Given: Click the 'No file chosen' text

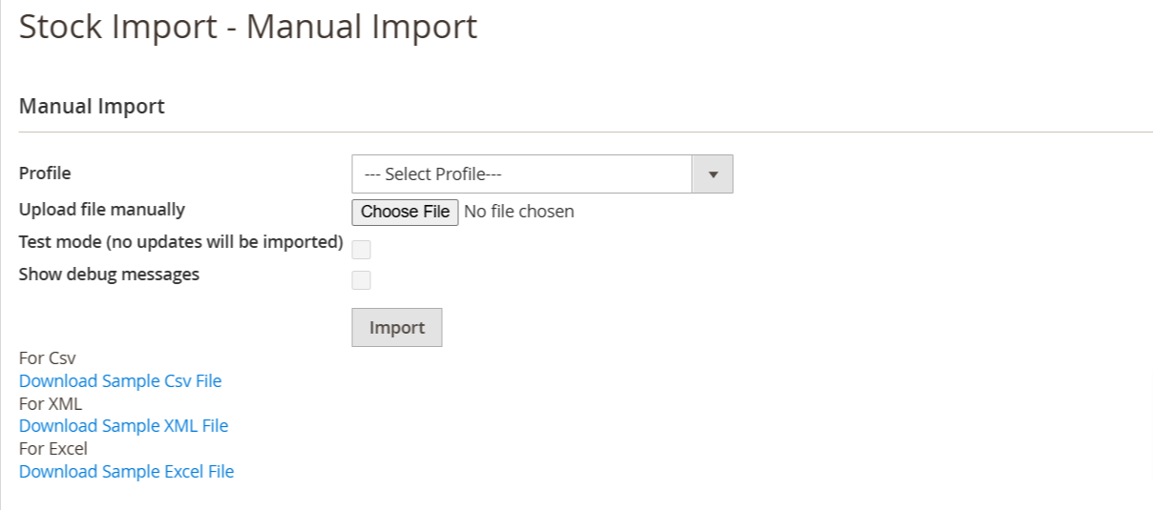Looking at the screenshot, I should click(518, 212).
